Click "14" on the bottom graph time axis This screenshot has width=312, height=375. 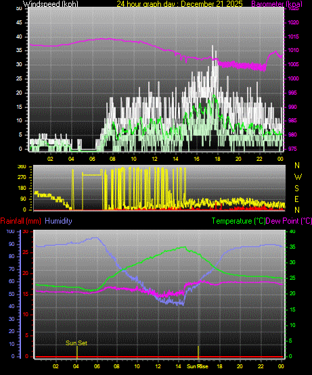pos(178,366)
